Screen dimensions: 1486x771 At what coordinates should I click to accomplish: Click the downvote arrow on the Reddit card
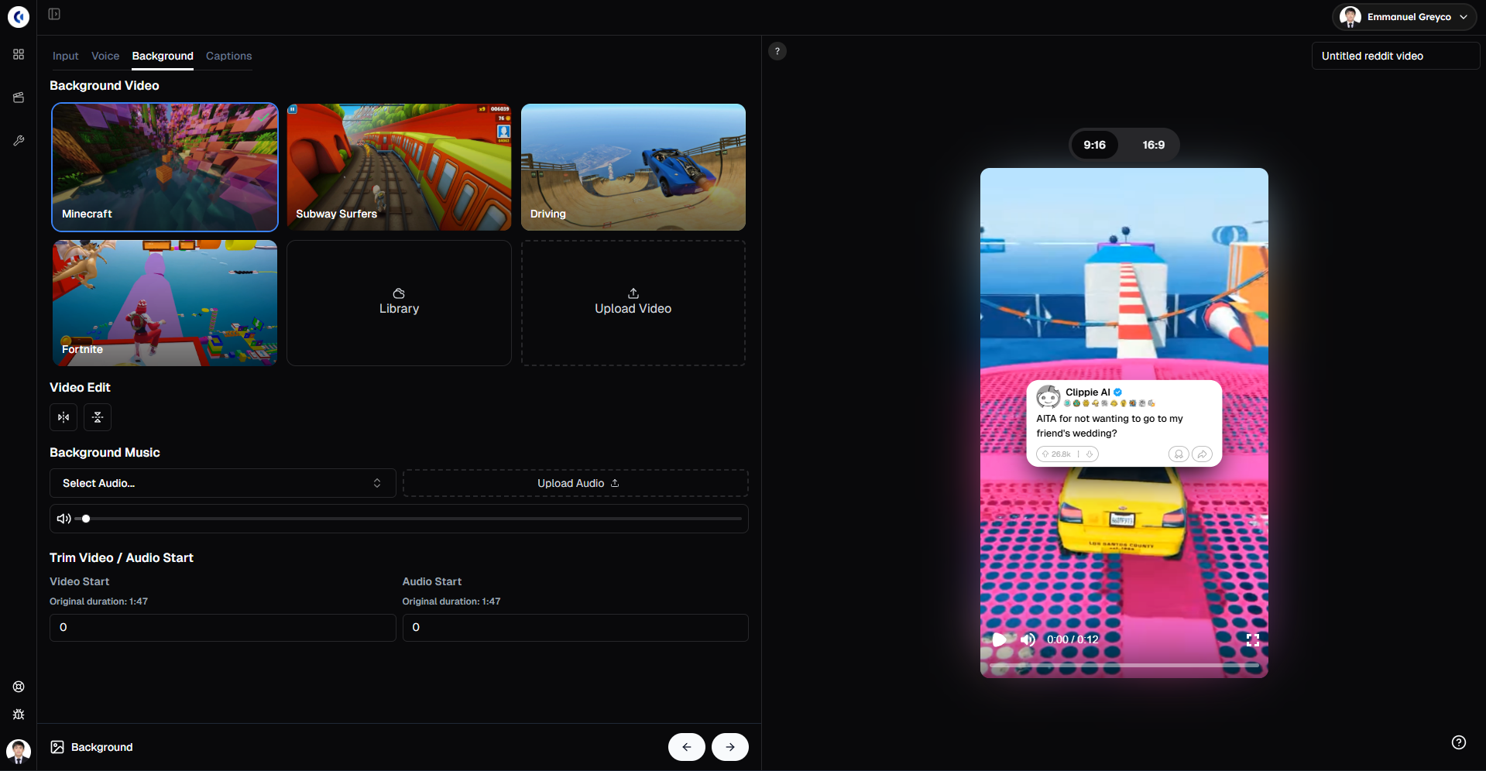(x=1089, y=454)
